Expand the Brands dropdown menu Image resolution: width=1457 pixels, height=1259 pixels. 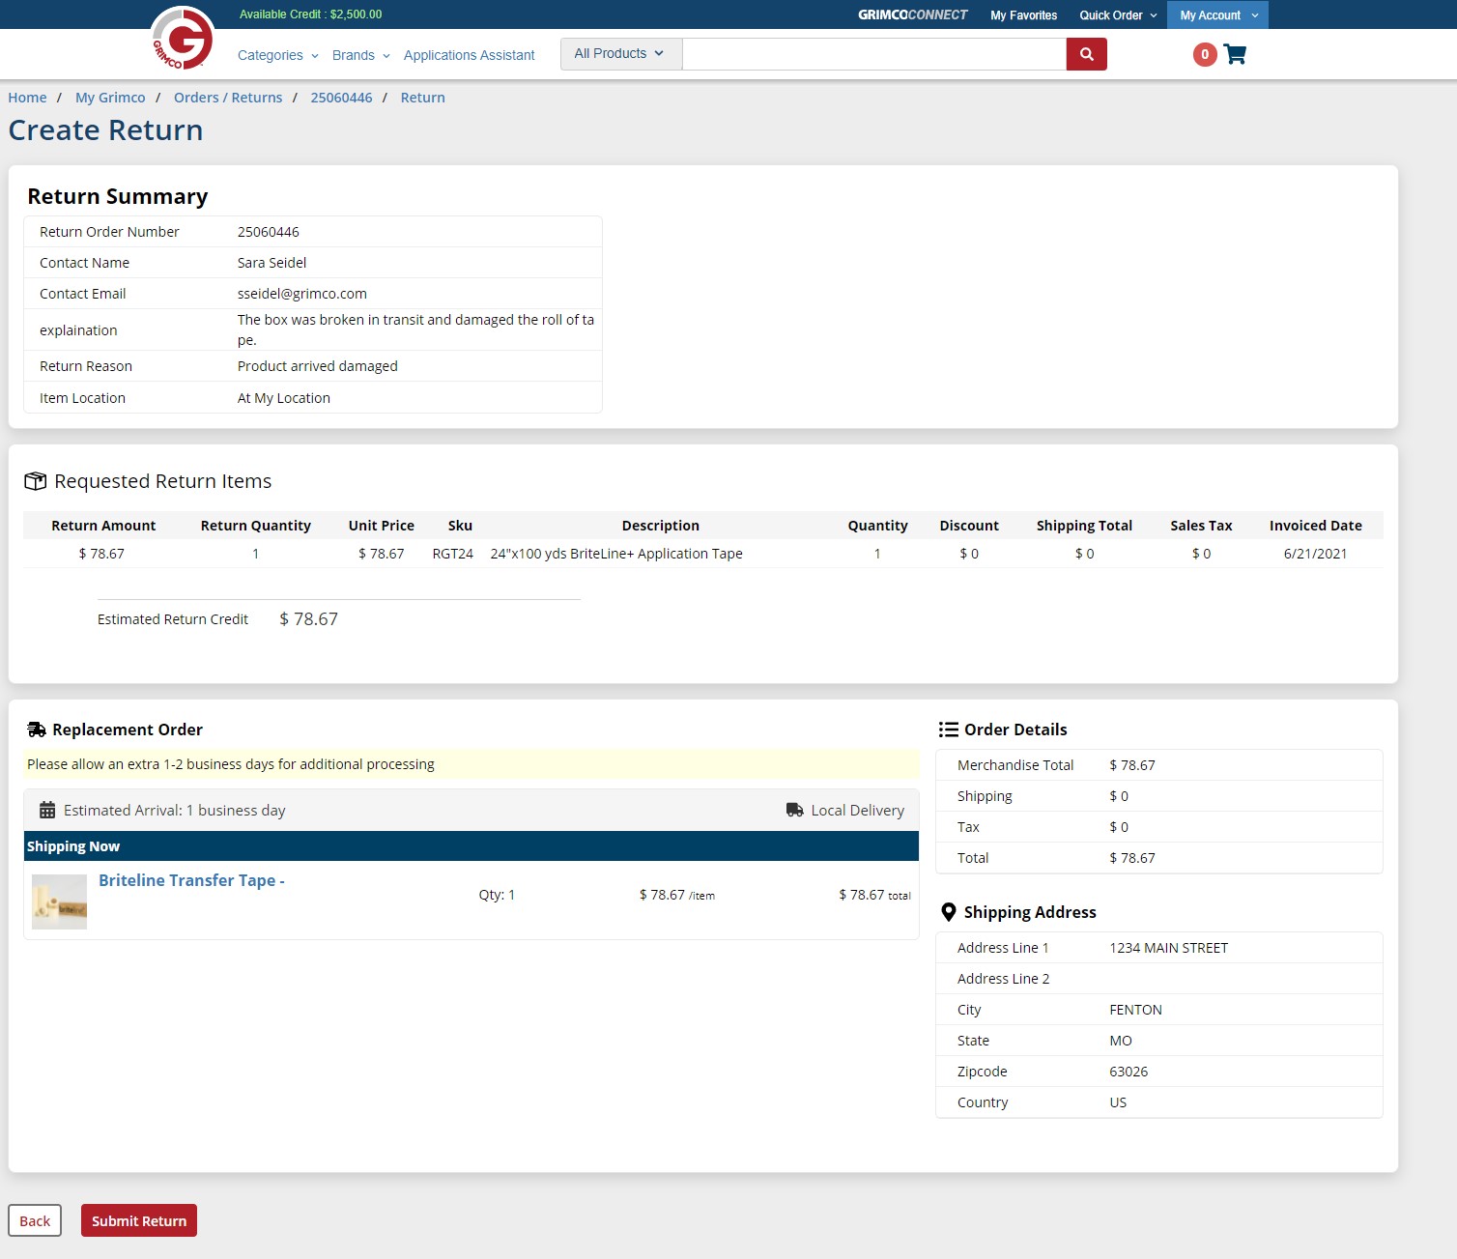click(x=360, y=55)
